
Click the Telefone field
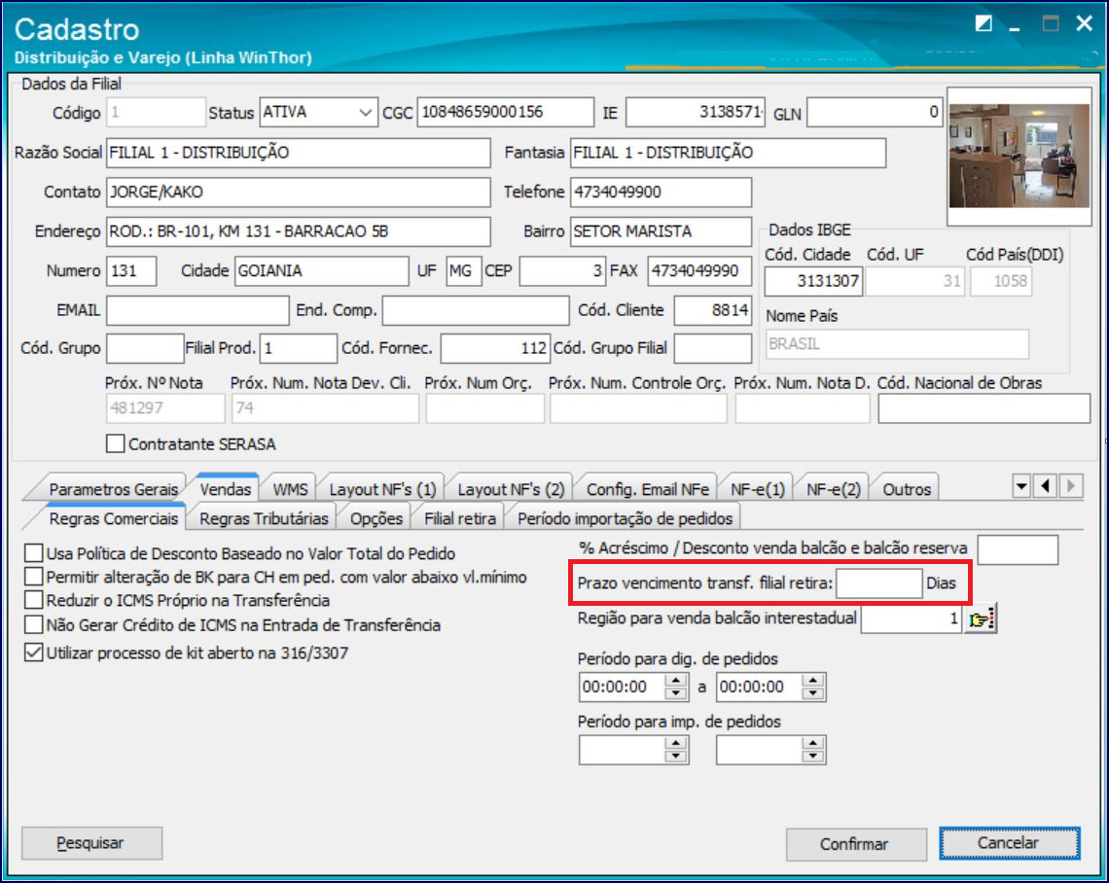661,192
